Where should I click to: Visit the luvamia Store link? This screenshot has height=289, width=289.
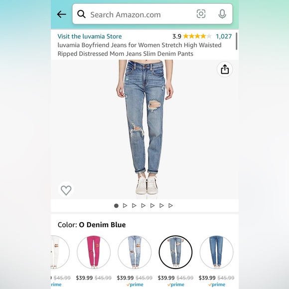[90, 36]
